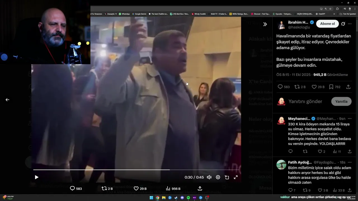Click Fatih Aydoğ... avatar picture

281,165
